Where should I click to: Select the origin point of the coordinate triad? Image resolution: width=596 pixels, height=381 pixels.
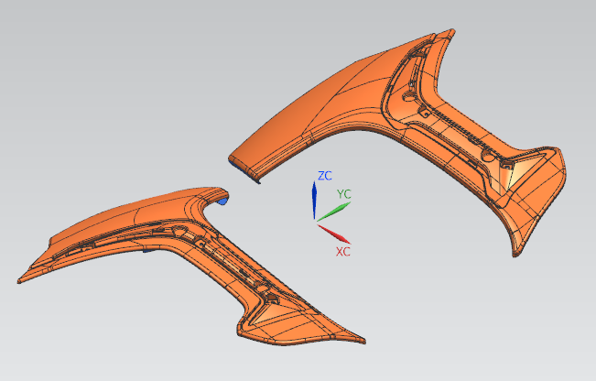(315, 221)
